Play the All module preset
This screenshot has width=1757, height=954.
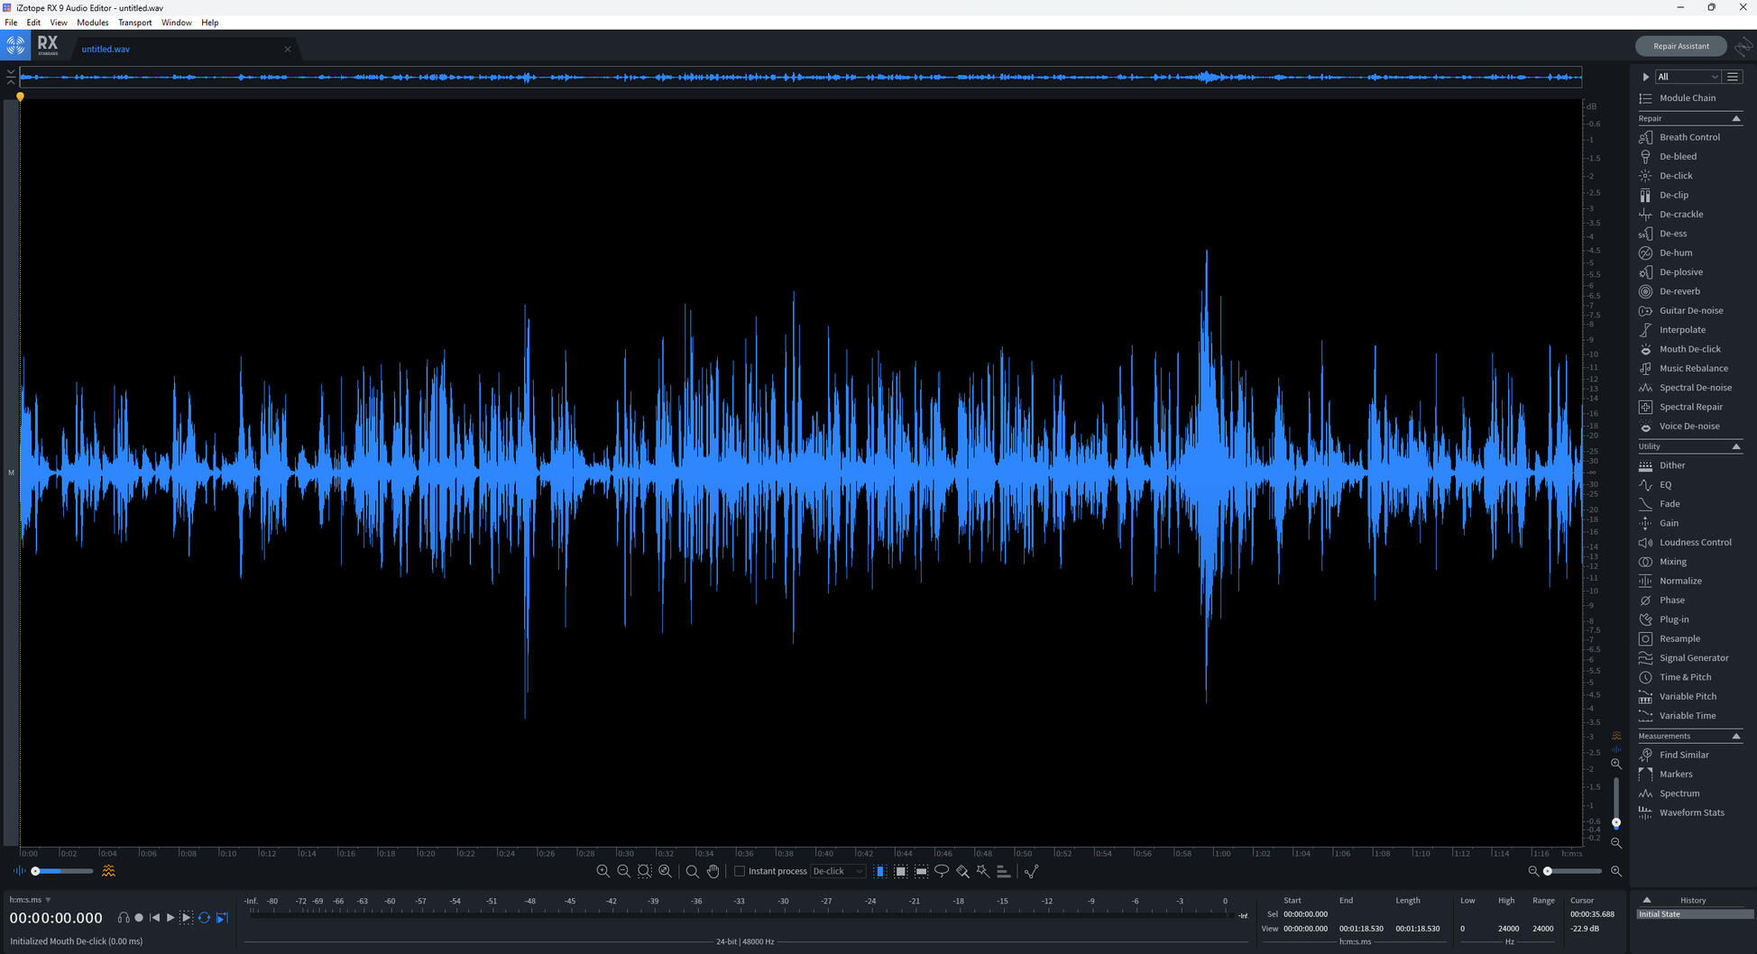point(1645,77)
